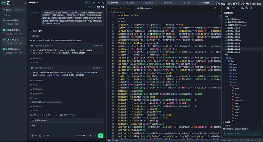Screen dimensions: 263x142
Task: Expand the workspace search result row in the chat
Action: 46,102
